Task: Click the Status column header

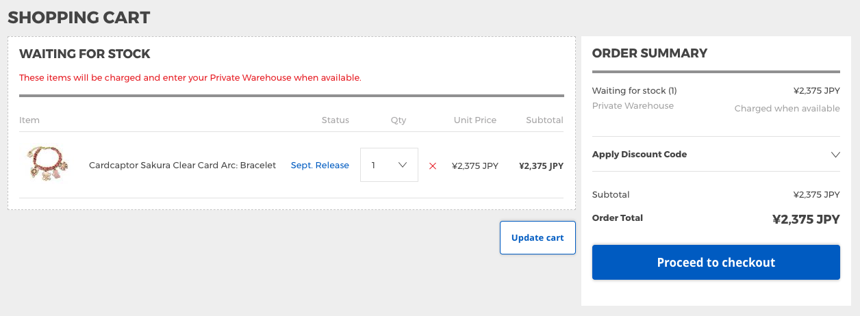Action: [336, 120]
